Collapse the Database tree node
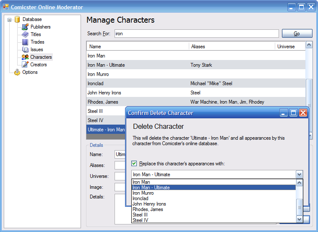318x232 pixels. 10,19
